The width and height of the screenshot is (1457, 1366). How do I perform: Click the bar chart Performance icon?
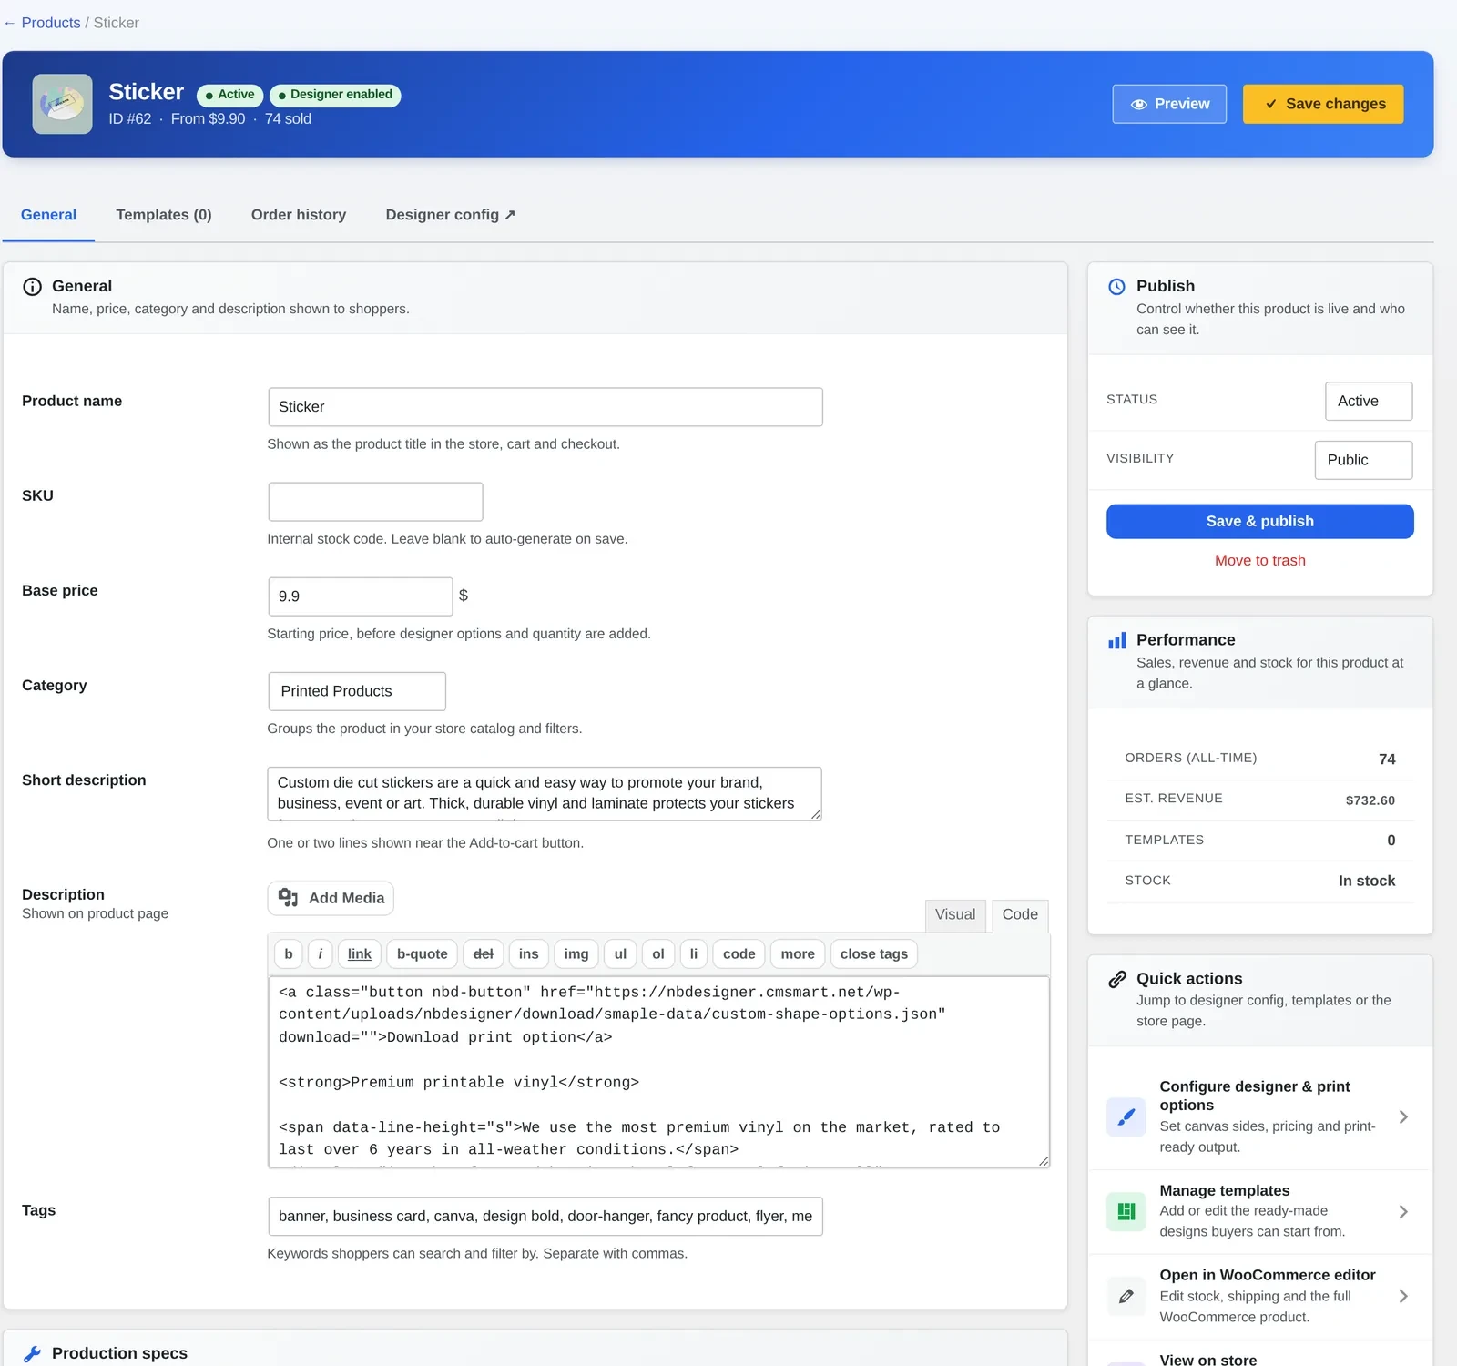pos(1116,641)
